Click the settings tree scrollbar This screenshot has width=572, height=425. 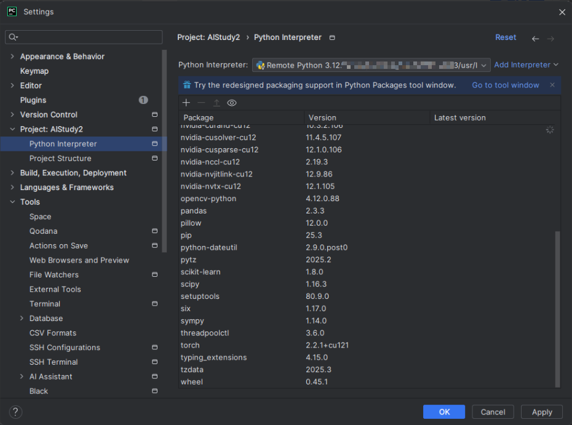pos(164,151)
